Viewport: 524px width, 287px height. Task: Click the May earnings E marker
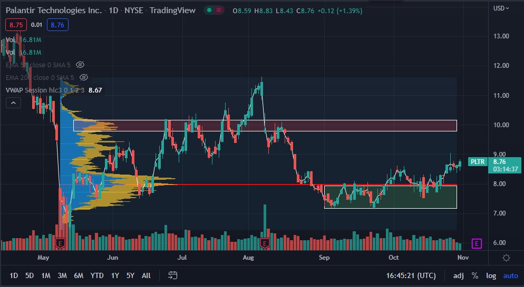pyautogui.click(x=61, y=244)
